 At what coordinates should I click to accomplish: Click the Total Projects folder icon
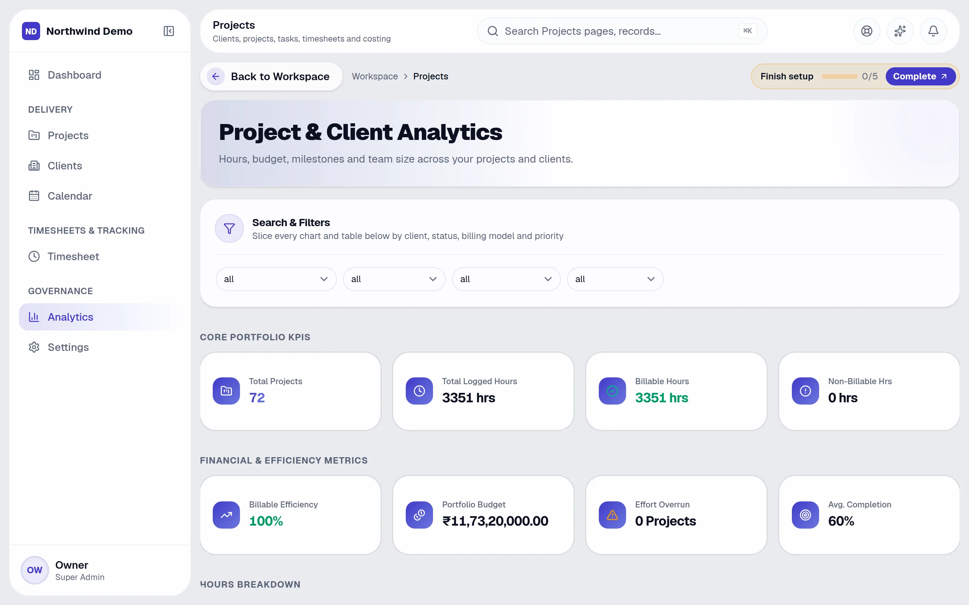point(226,391)
